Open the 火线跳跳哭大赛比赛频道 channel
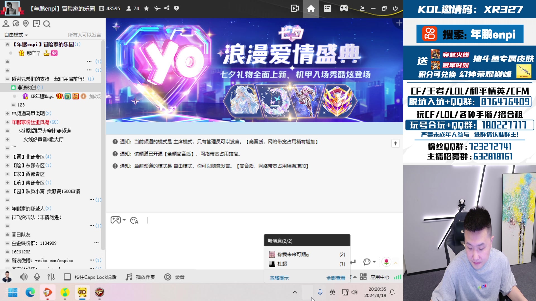The height and width of the screenshot is (301, 536). (x=45, y=131)
